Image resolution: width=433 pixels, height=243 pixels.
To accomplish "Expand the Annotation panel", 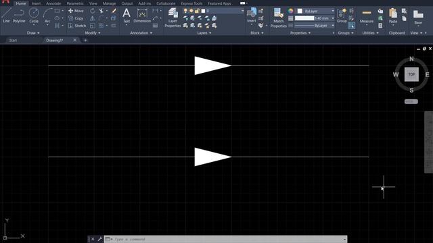I will [141, 33].
